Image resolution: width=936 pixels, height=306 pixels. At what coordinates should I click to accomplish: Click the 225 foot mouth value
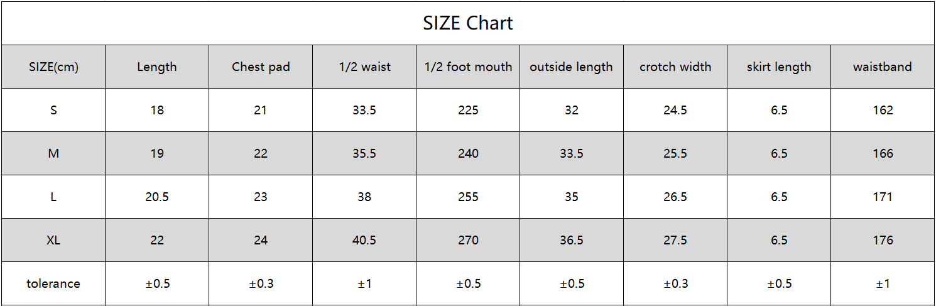[468, 110]
